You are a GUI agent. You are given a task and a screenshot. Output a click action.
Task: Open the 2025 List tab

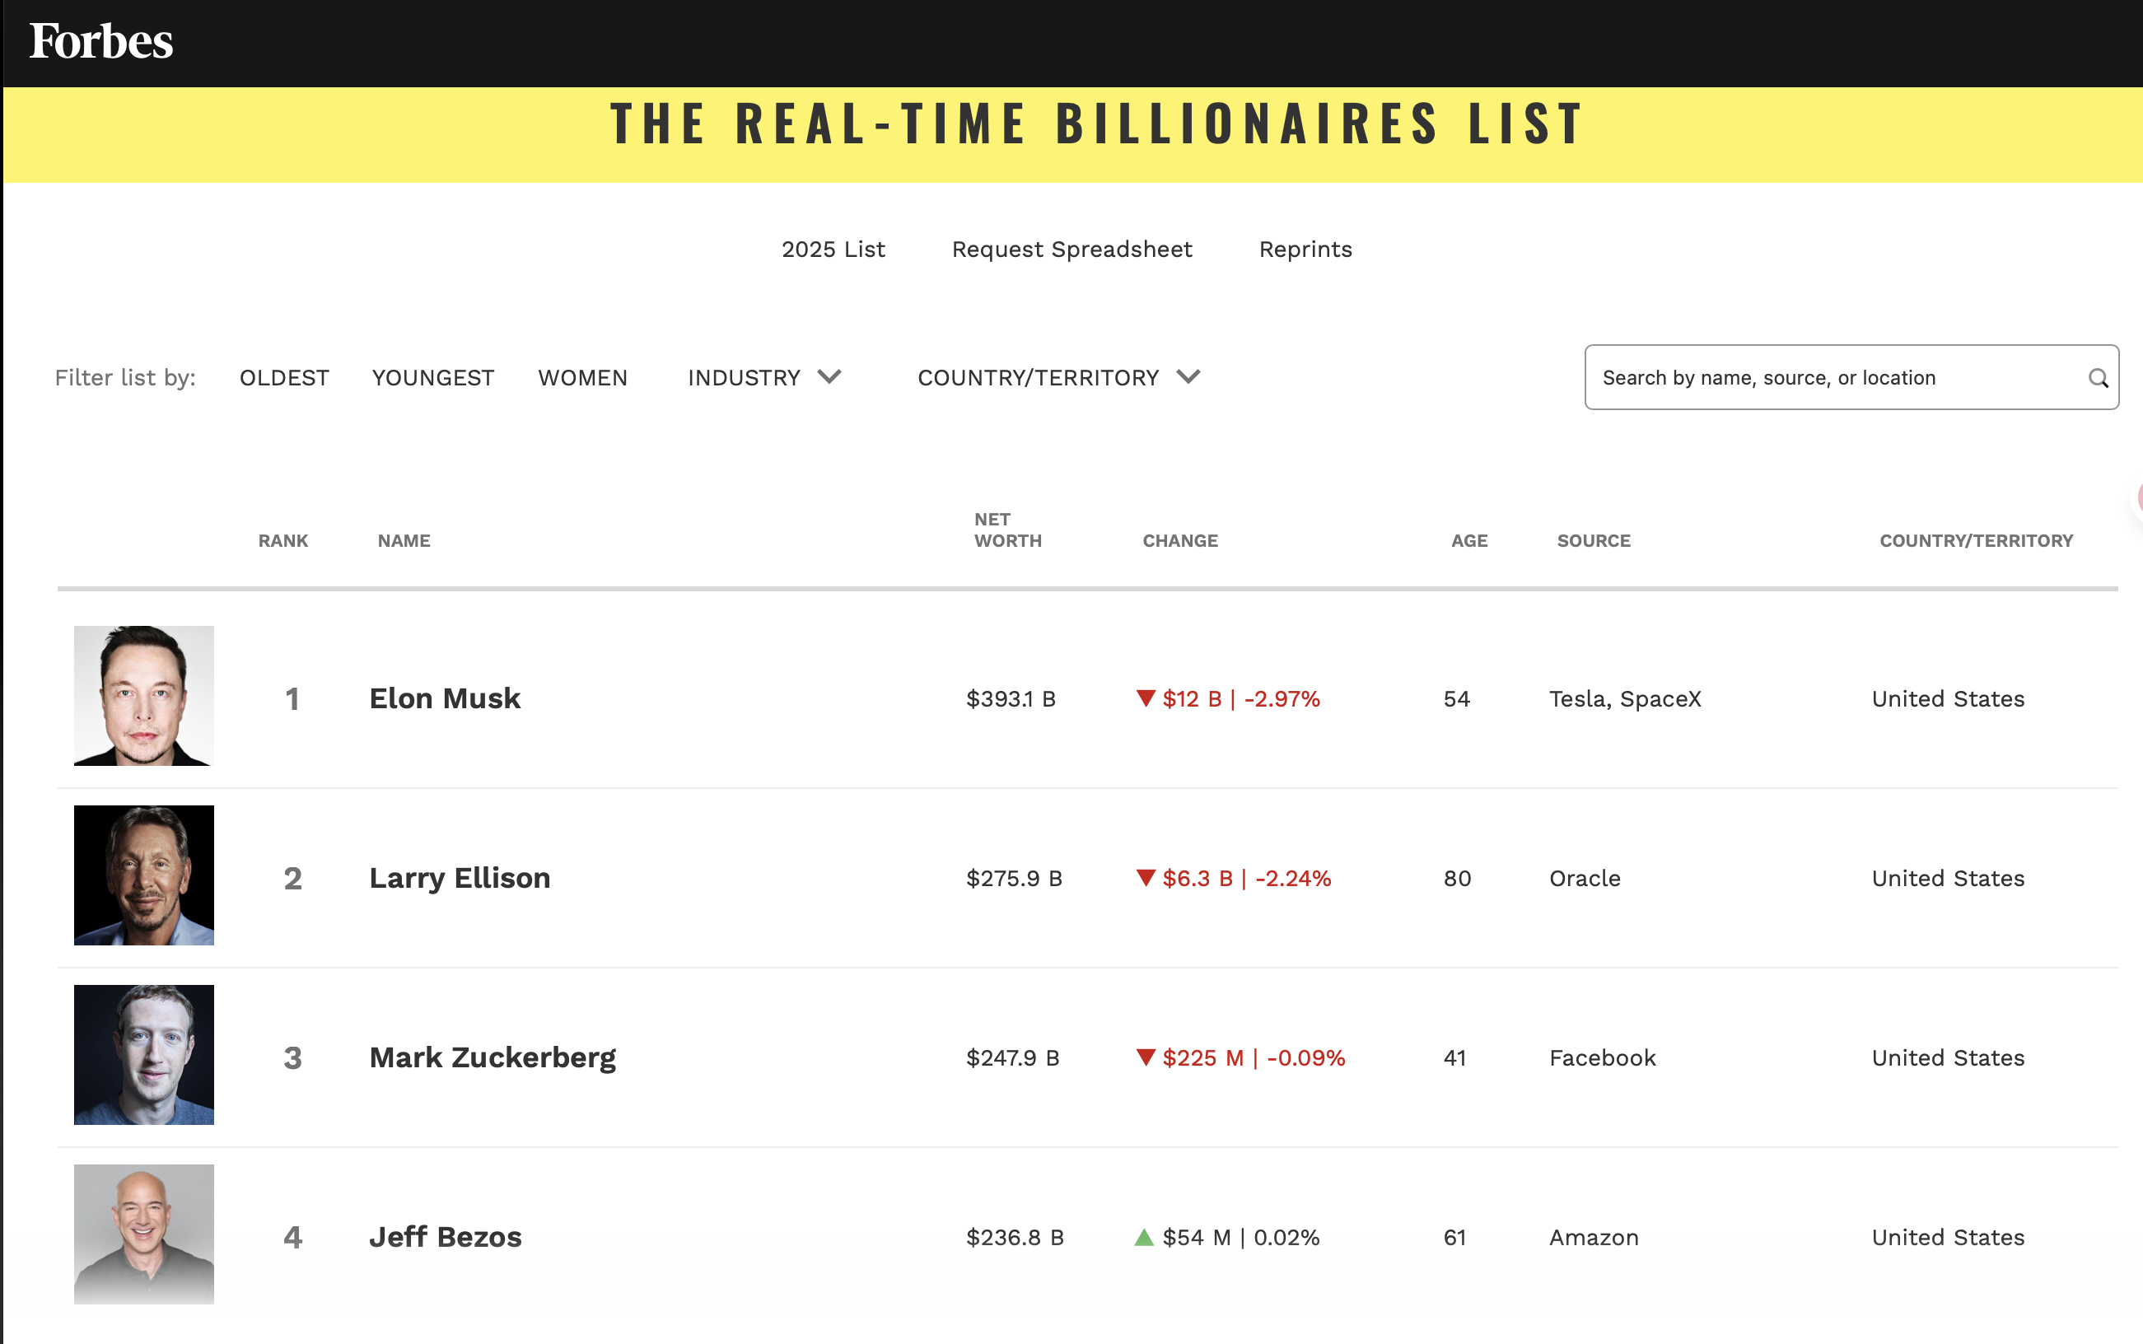tap(833, 249)
